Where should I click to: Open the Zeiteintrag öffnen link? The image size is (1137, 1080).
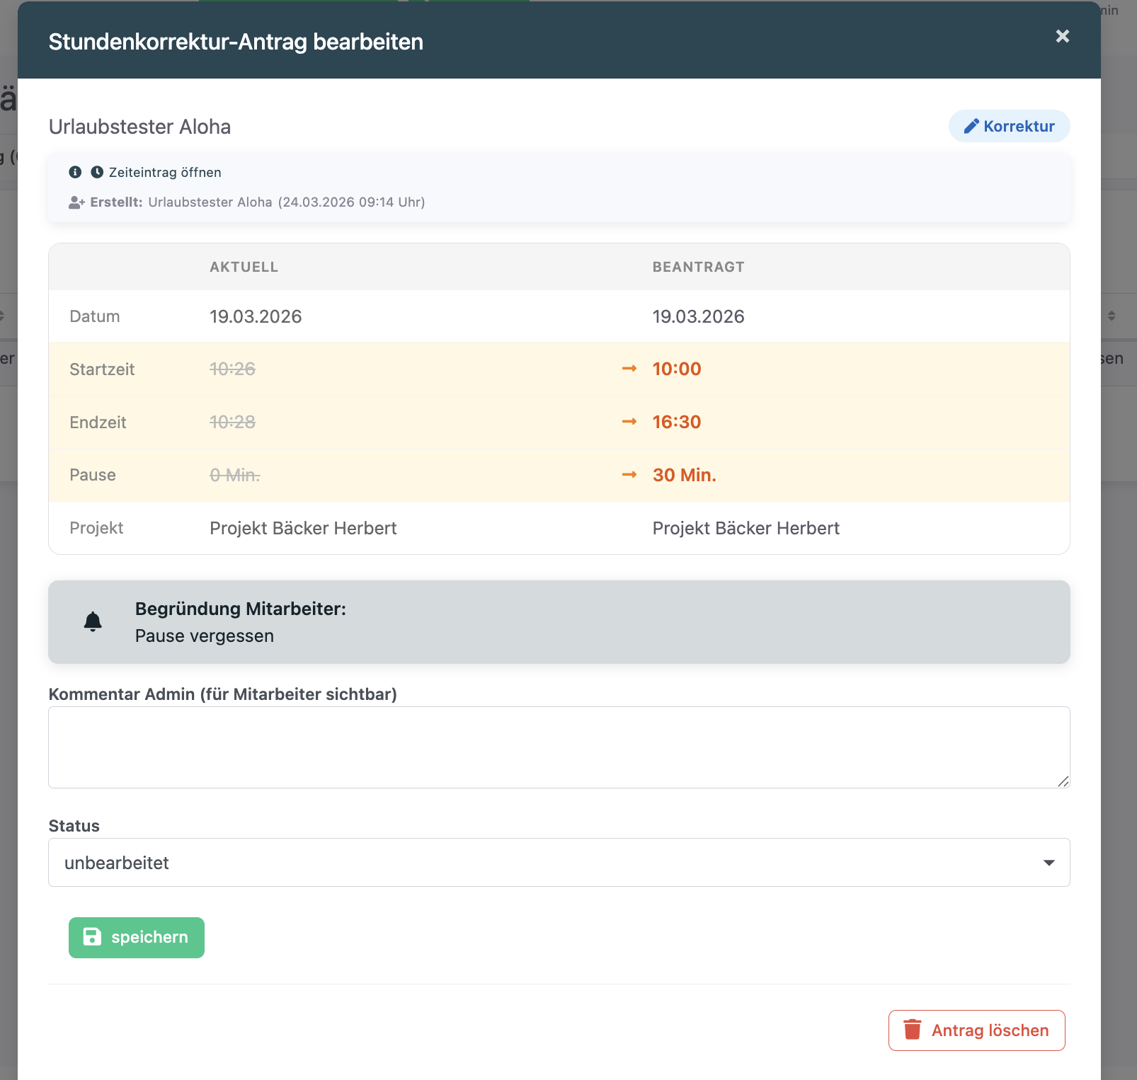(164, 172)
